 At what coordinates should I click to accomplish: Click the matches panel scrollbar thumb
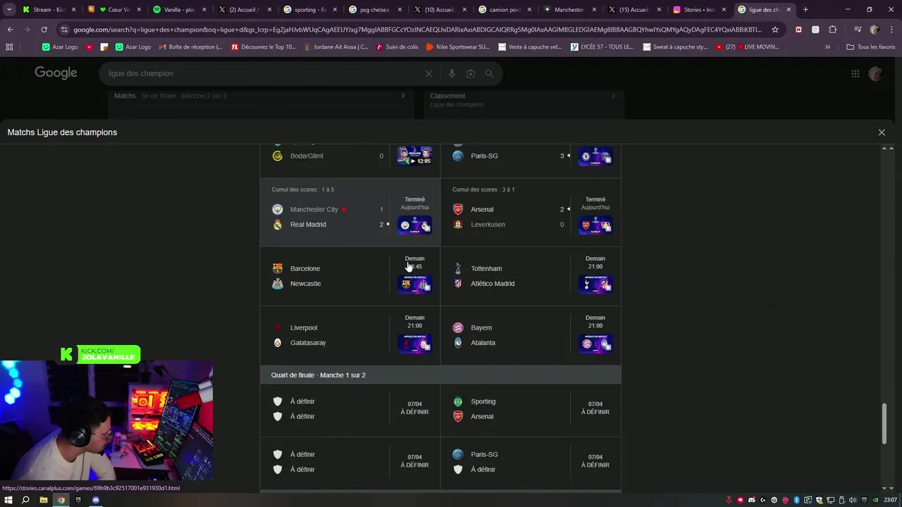884,423
